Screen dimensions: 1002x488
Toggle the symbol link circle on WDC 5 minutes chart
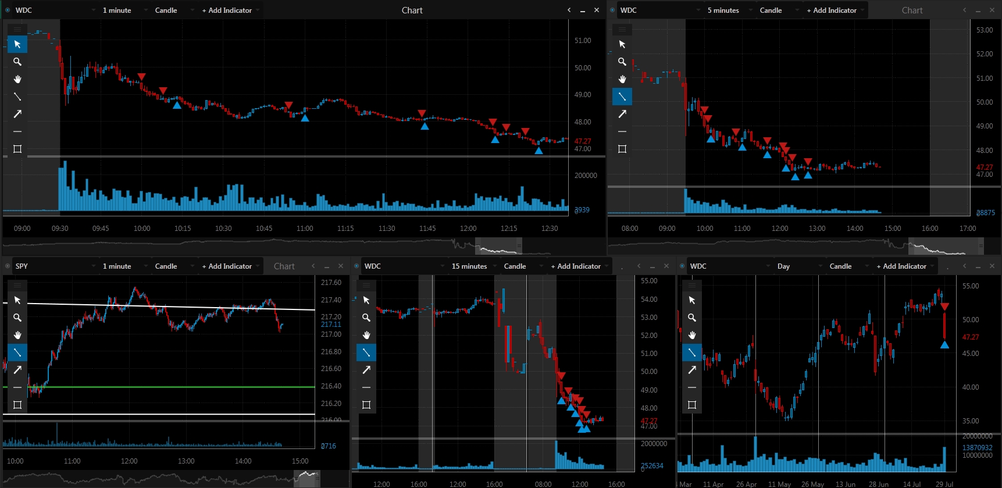(612, 10)
